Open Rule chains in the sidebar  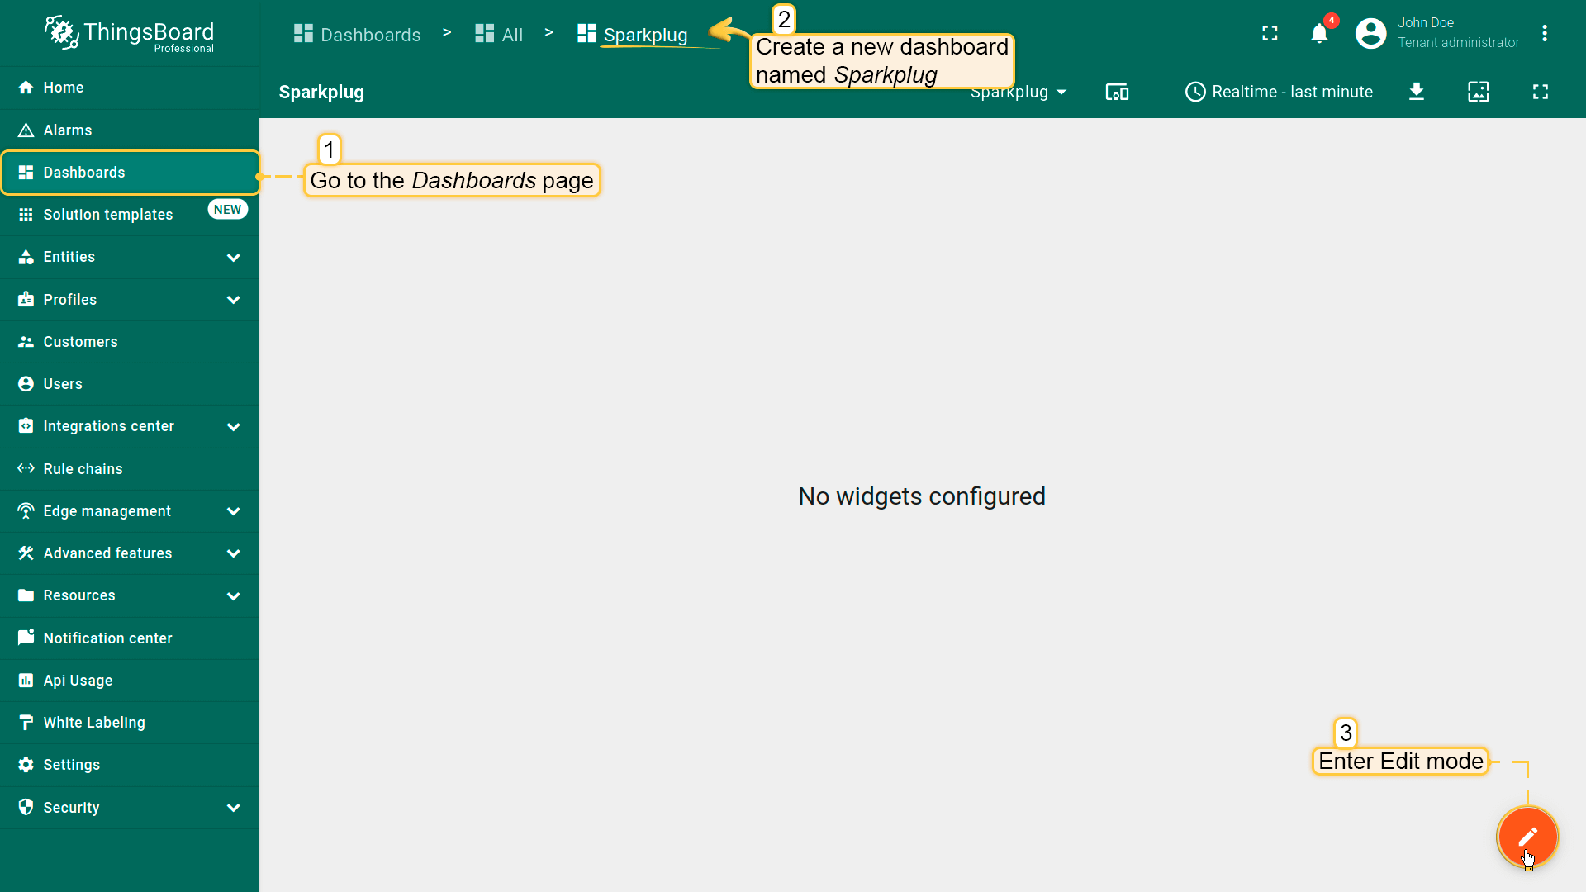click(x=83, y=468)
